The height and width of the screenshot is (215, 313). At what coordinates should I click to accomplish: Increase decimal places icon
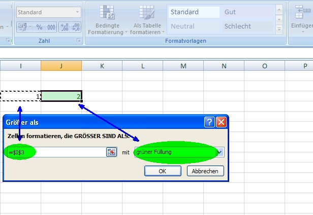click(64, 27)
